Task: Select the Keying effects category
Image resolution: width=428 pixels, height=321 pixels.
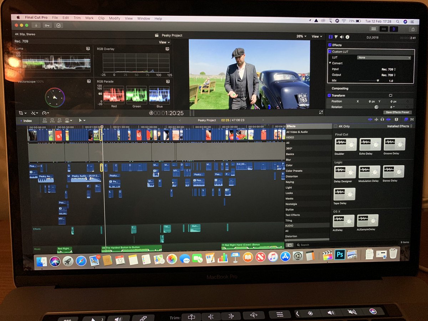Action: (290, 182)
